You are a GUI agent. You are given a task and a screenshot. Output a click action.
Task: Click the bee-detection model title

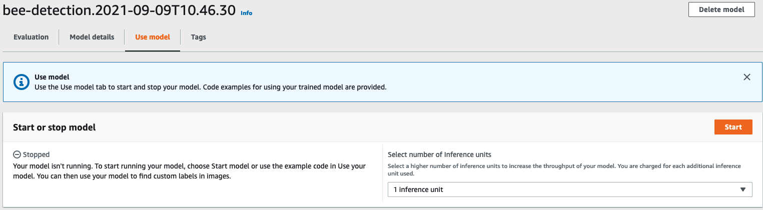click(119, 10)
